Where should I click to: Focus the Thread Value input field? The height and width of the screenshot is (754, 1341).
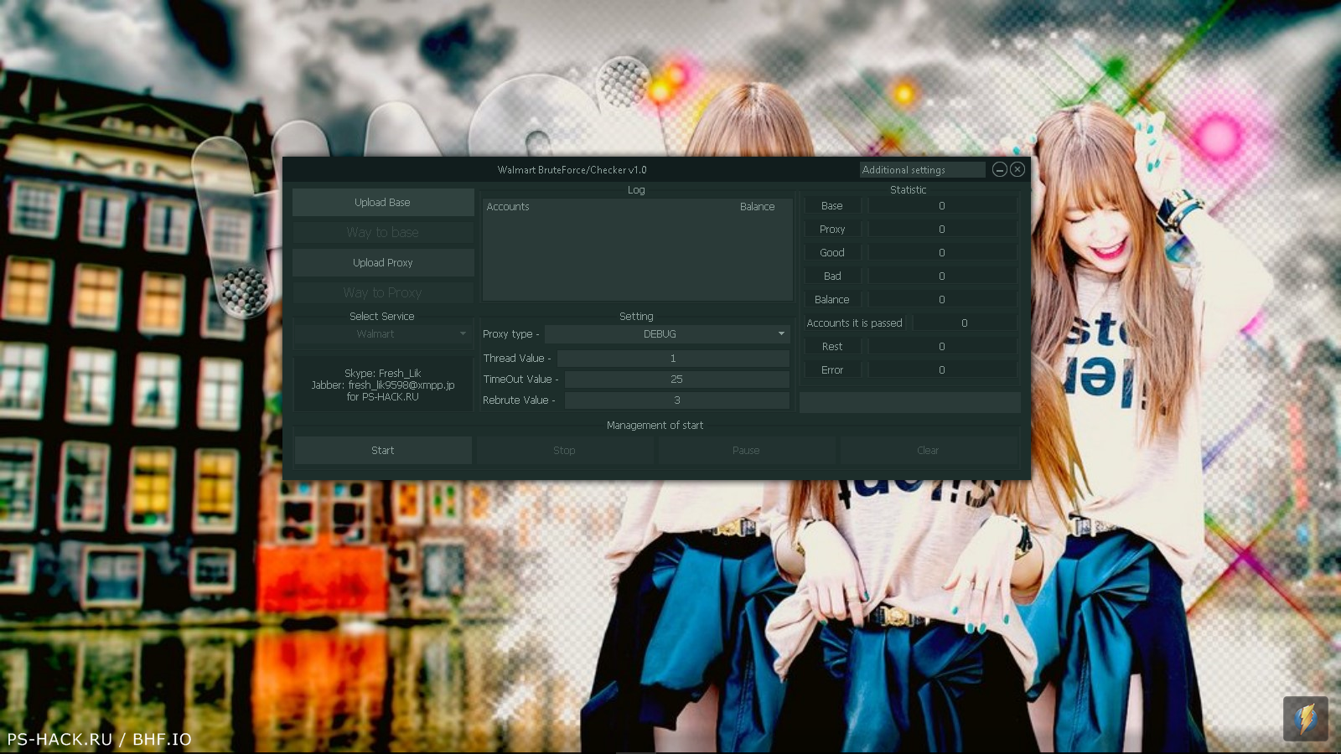pyautogui.click(x=673, y=359)
